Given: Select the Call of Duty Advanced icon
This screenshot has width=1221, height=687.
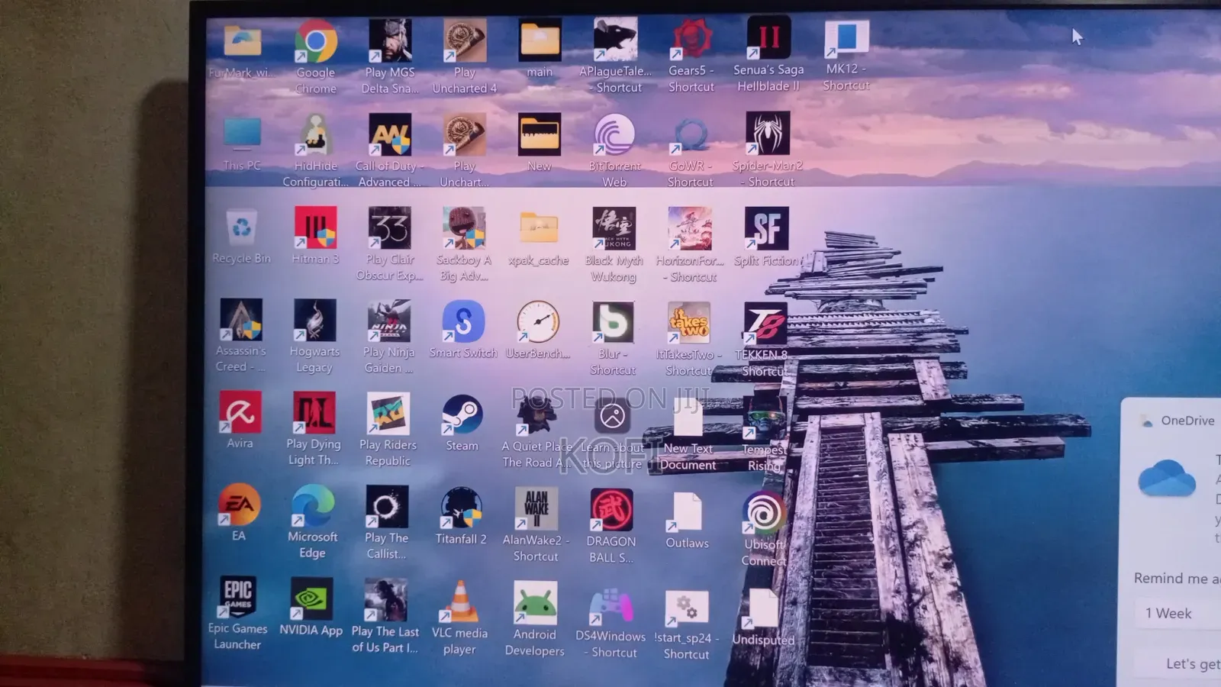Looking at the screenshot, I should [390, 134].
